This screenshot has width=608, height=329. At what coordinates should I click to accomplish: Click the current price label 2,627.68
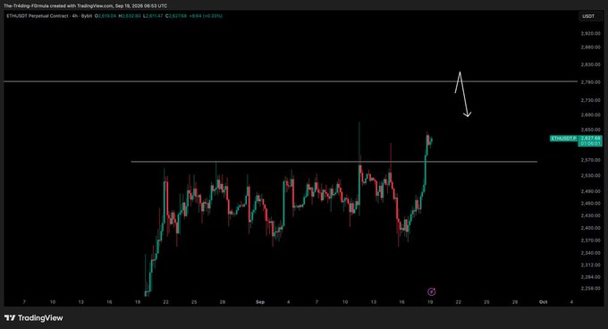pos(590,139)
